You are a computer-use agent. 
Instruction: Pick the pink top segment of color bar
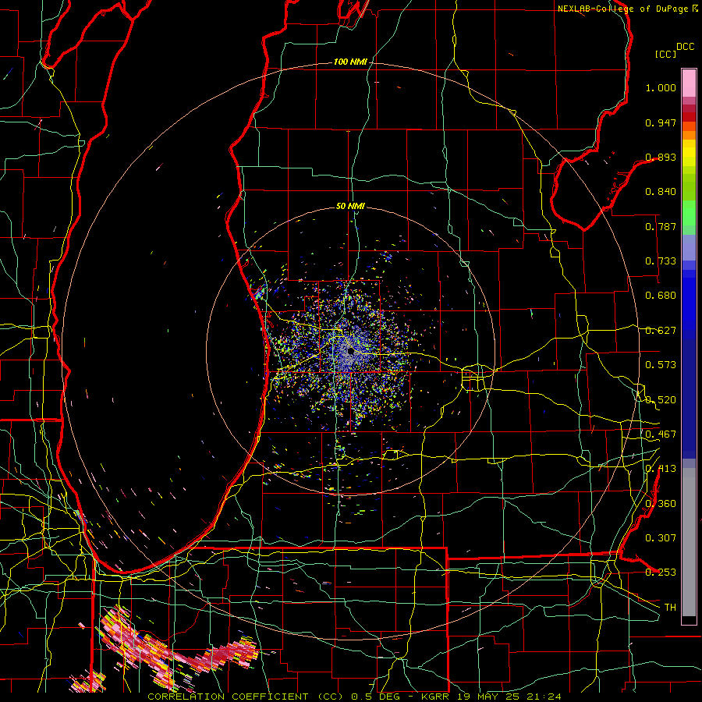(689, 83)
